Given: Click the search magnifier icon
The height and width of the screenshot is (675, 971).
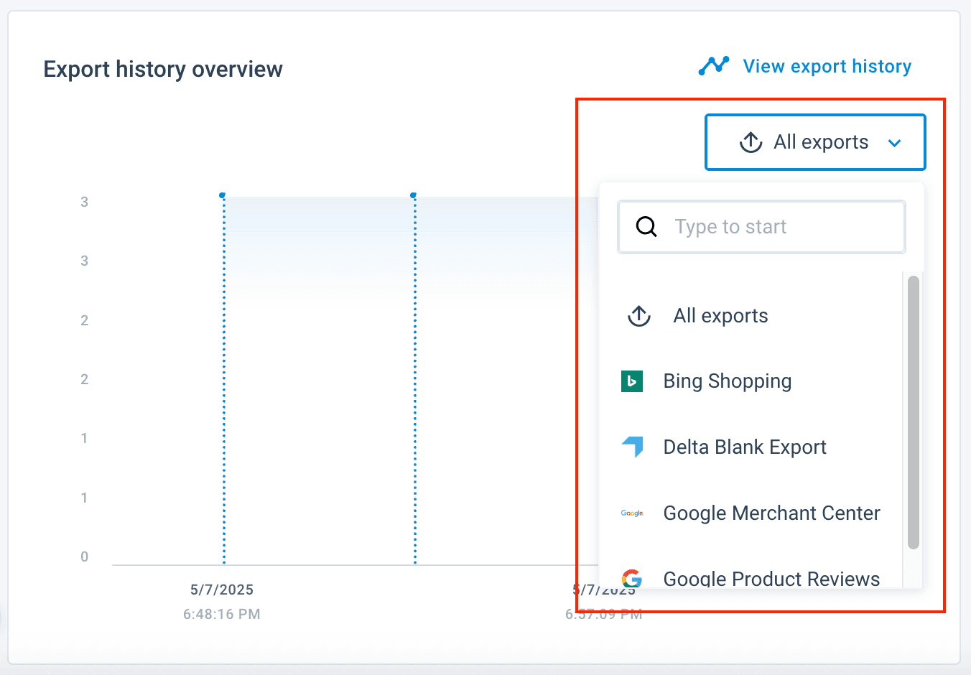Looking at the screenshot, I should (646, 227).
